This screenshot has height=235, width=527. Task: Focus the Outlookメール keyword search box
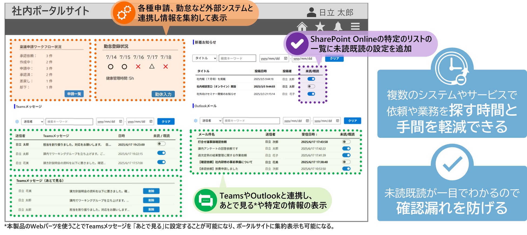(251, 121)
